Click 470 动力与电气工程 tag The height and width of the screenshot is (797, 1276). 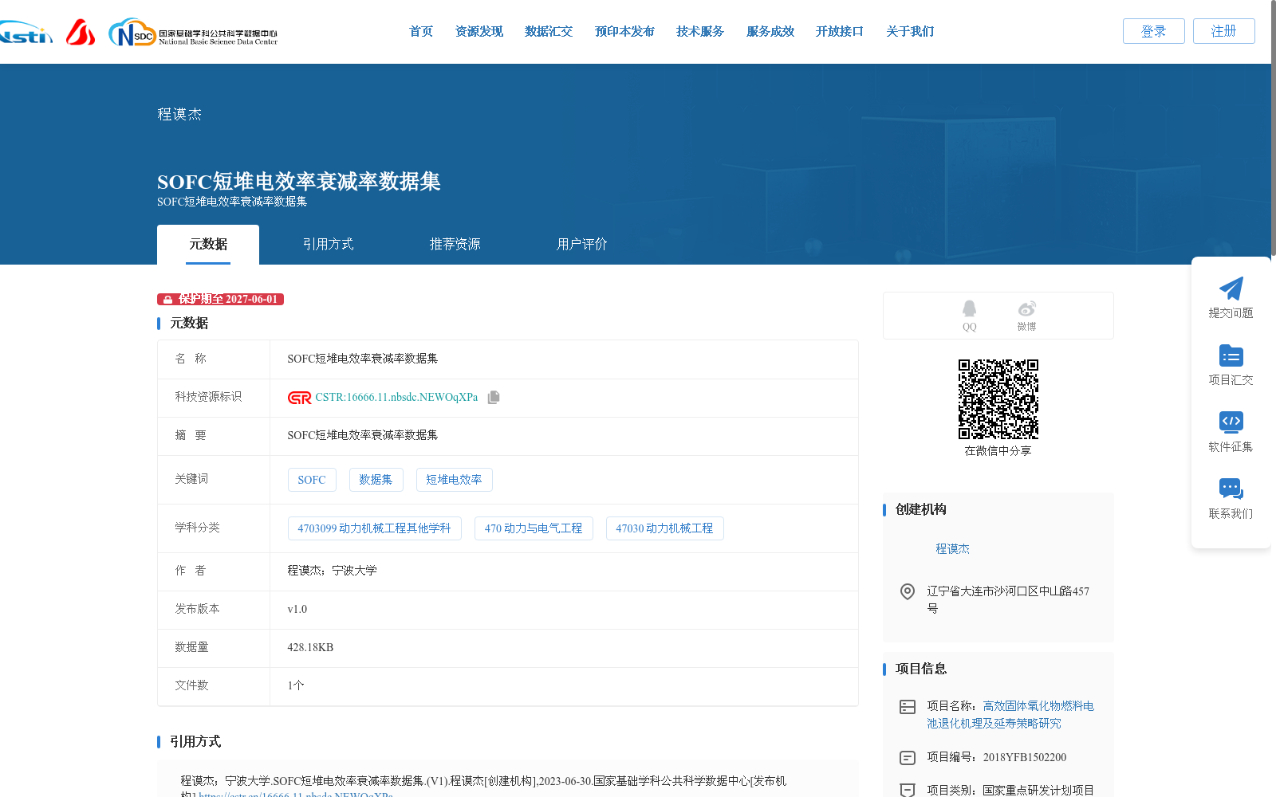(534, 528)
